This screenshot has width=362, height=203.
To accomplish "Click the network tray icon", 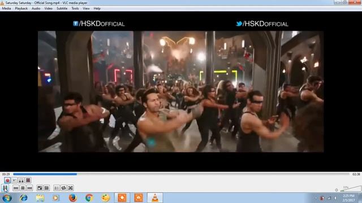I will tap(329, 198).
